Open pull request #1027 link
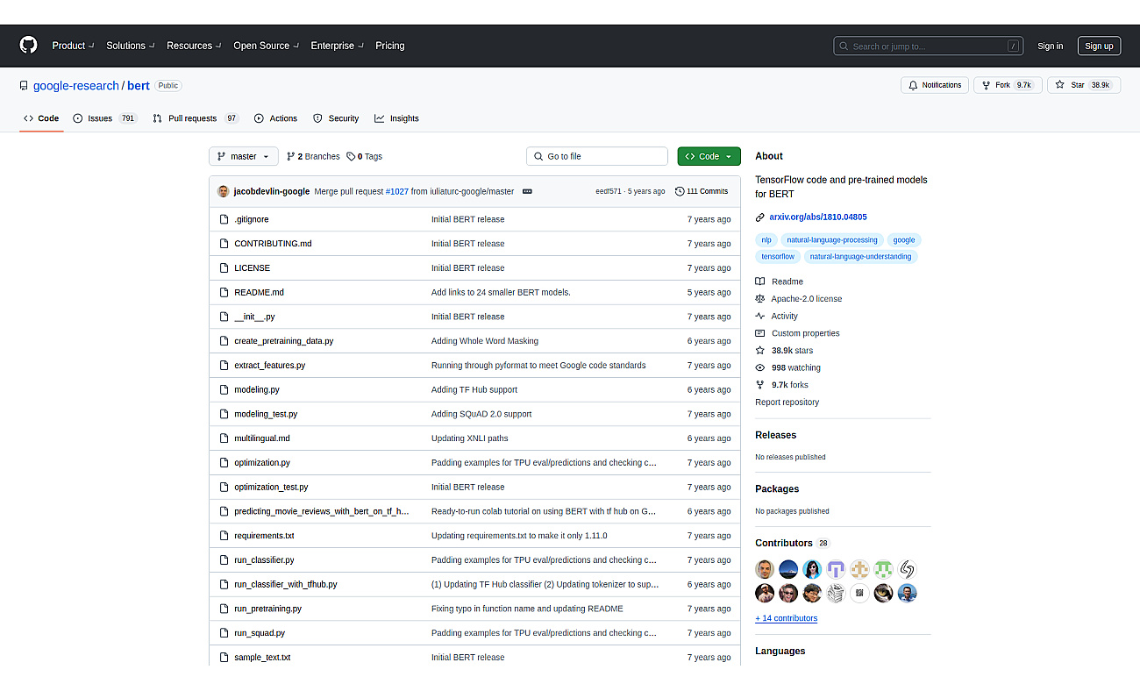This screenshot has height=691, width=1140. 396,191
